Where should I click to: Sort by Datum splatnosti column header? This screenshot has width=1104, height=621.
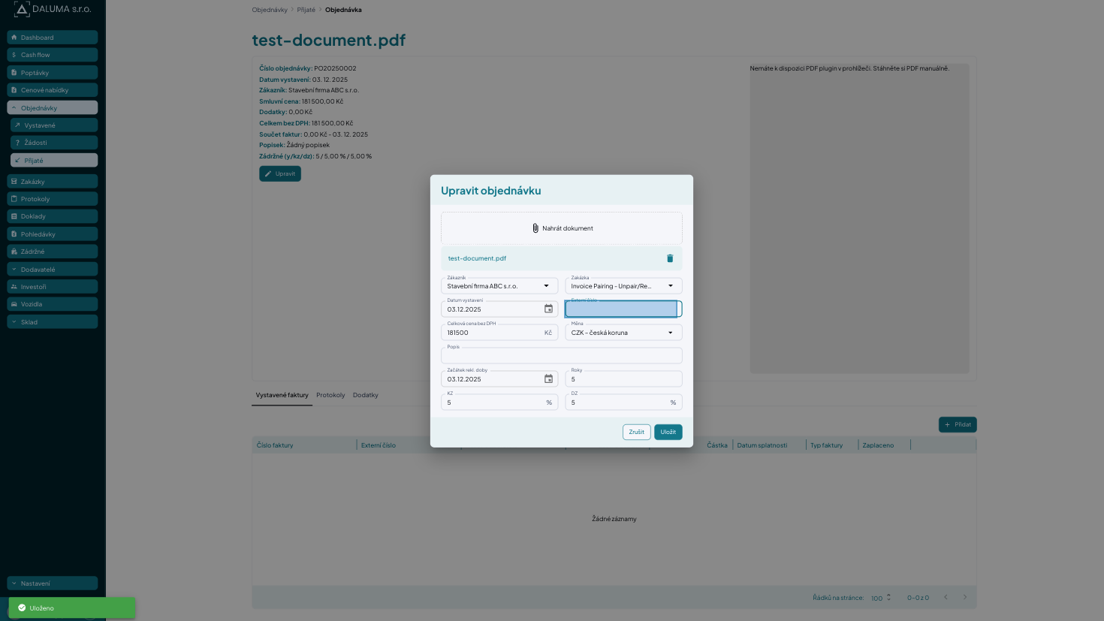click(762, 445)
